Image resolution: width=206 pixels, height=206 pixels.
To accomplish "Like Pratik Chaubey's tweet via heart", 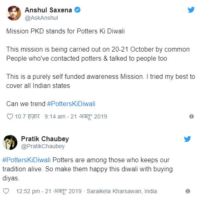I will (x=6, y=191).
